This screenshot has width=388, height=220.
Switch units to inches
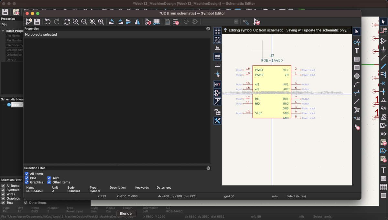tap(217, 48)
